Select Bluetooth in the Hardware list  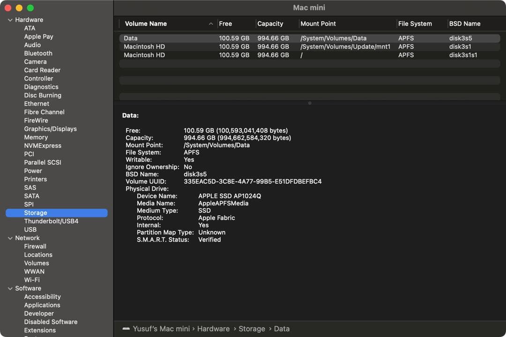coord(38,53)
